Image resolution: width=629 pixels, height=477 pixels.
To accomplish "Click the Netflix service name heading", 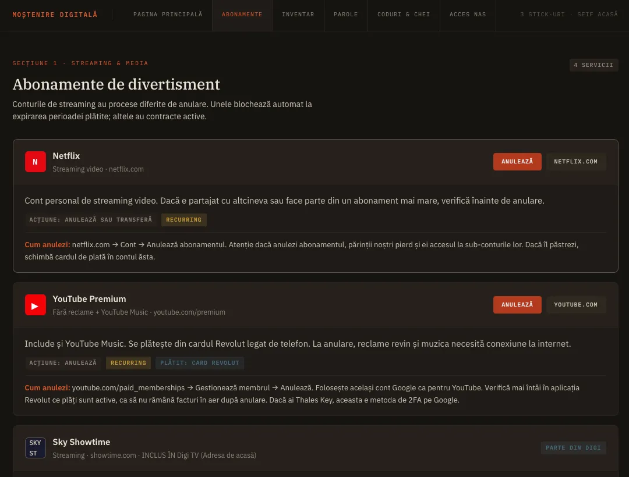I will pos(66,156).
